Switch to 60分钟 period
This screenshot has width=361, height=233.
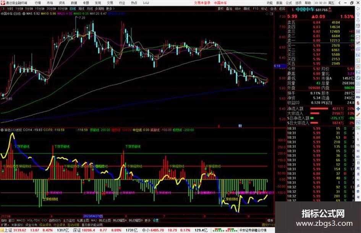point(63,8)
